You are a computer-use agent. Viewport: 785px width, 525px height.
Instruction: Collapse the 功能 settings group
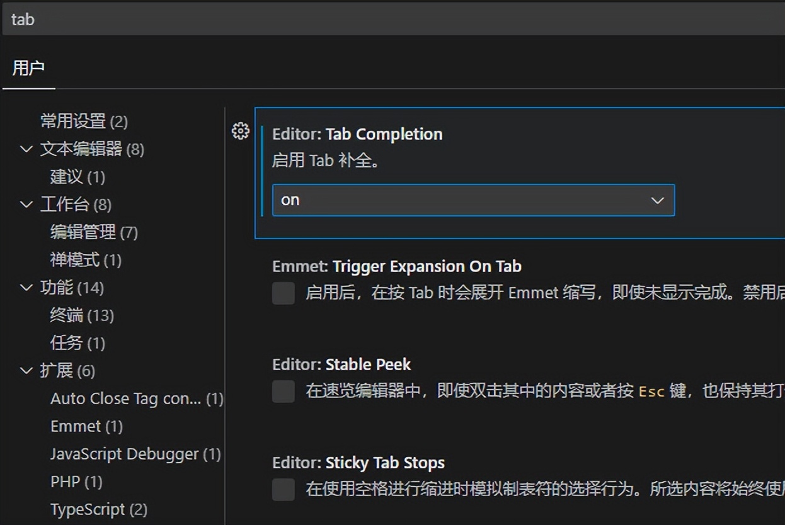pos(26,288)
